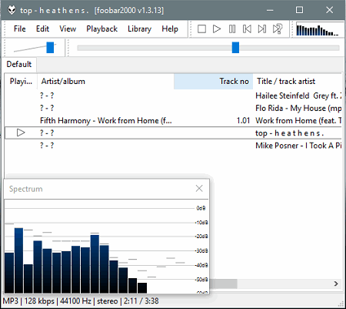Sort by Title / track artist header
Viewport: 346px width, 309px height.
pyautogui.click(x=298, y=82)
